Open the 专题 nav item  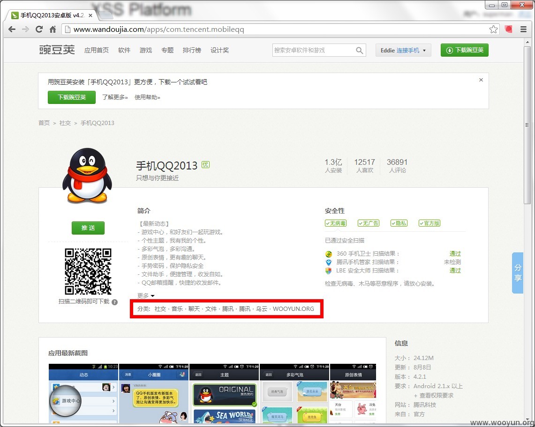coord(167,50)
